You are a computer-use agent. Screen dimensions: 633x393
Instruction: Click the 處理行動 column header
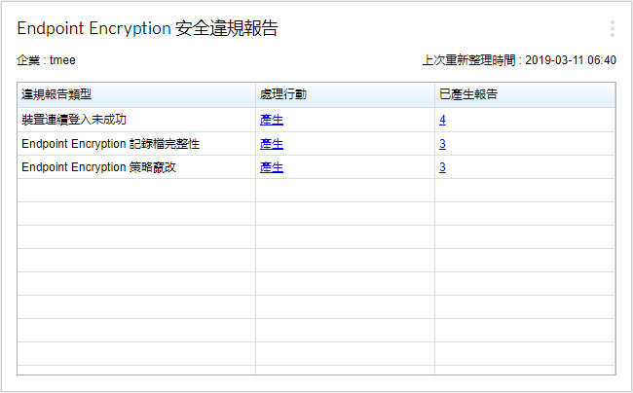[283, 94]
